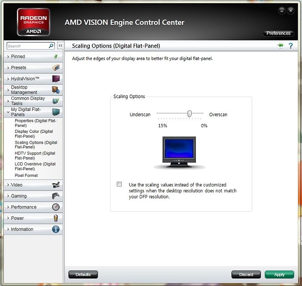
Task: Click the Radeon Graphics AMD logo
Action: (34, 22)
